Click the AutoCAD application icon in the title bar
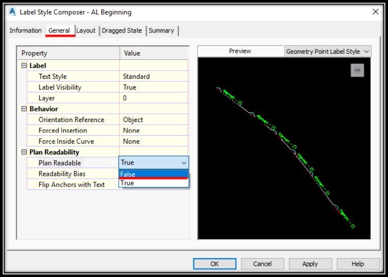This screenshot has height=277, width=388. (x=12, y=12)
